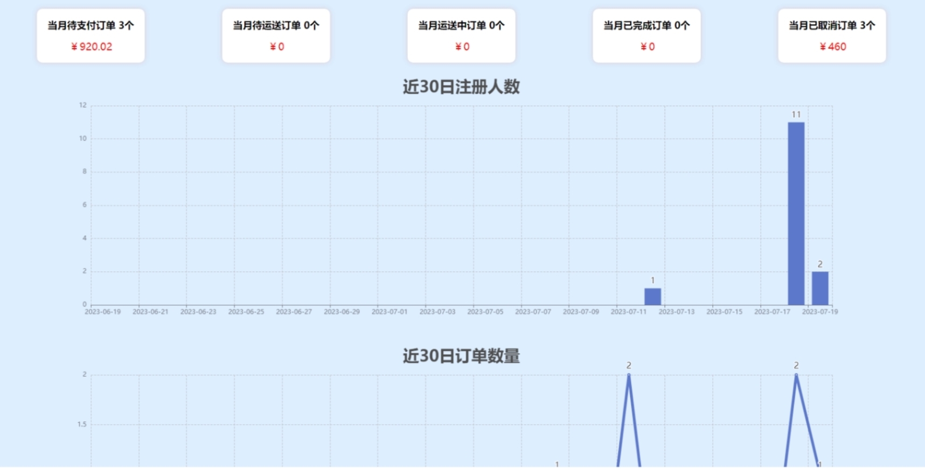The width and height of the screenshot is (925, 470).
Task: Click the y-axis value 1.5 in orders chart
Action: click(x=81, y=424)
